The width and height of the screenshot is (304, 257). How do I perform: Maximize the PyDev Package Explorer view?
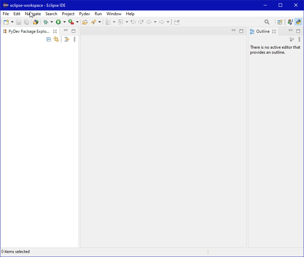coord(73,31)
